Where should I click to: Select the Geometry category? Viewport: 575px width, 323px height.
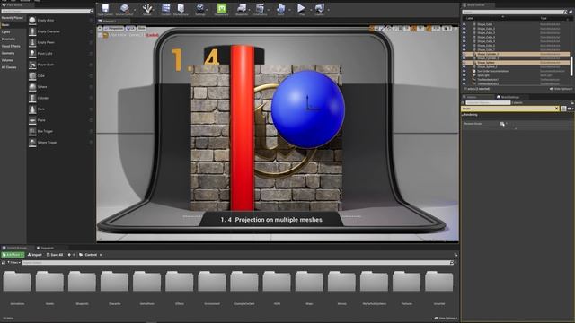coord(8,53)
